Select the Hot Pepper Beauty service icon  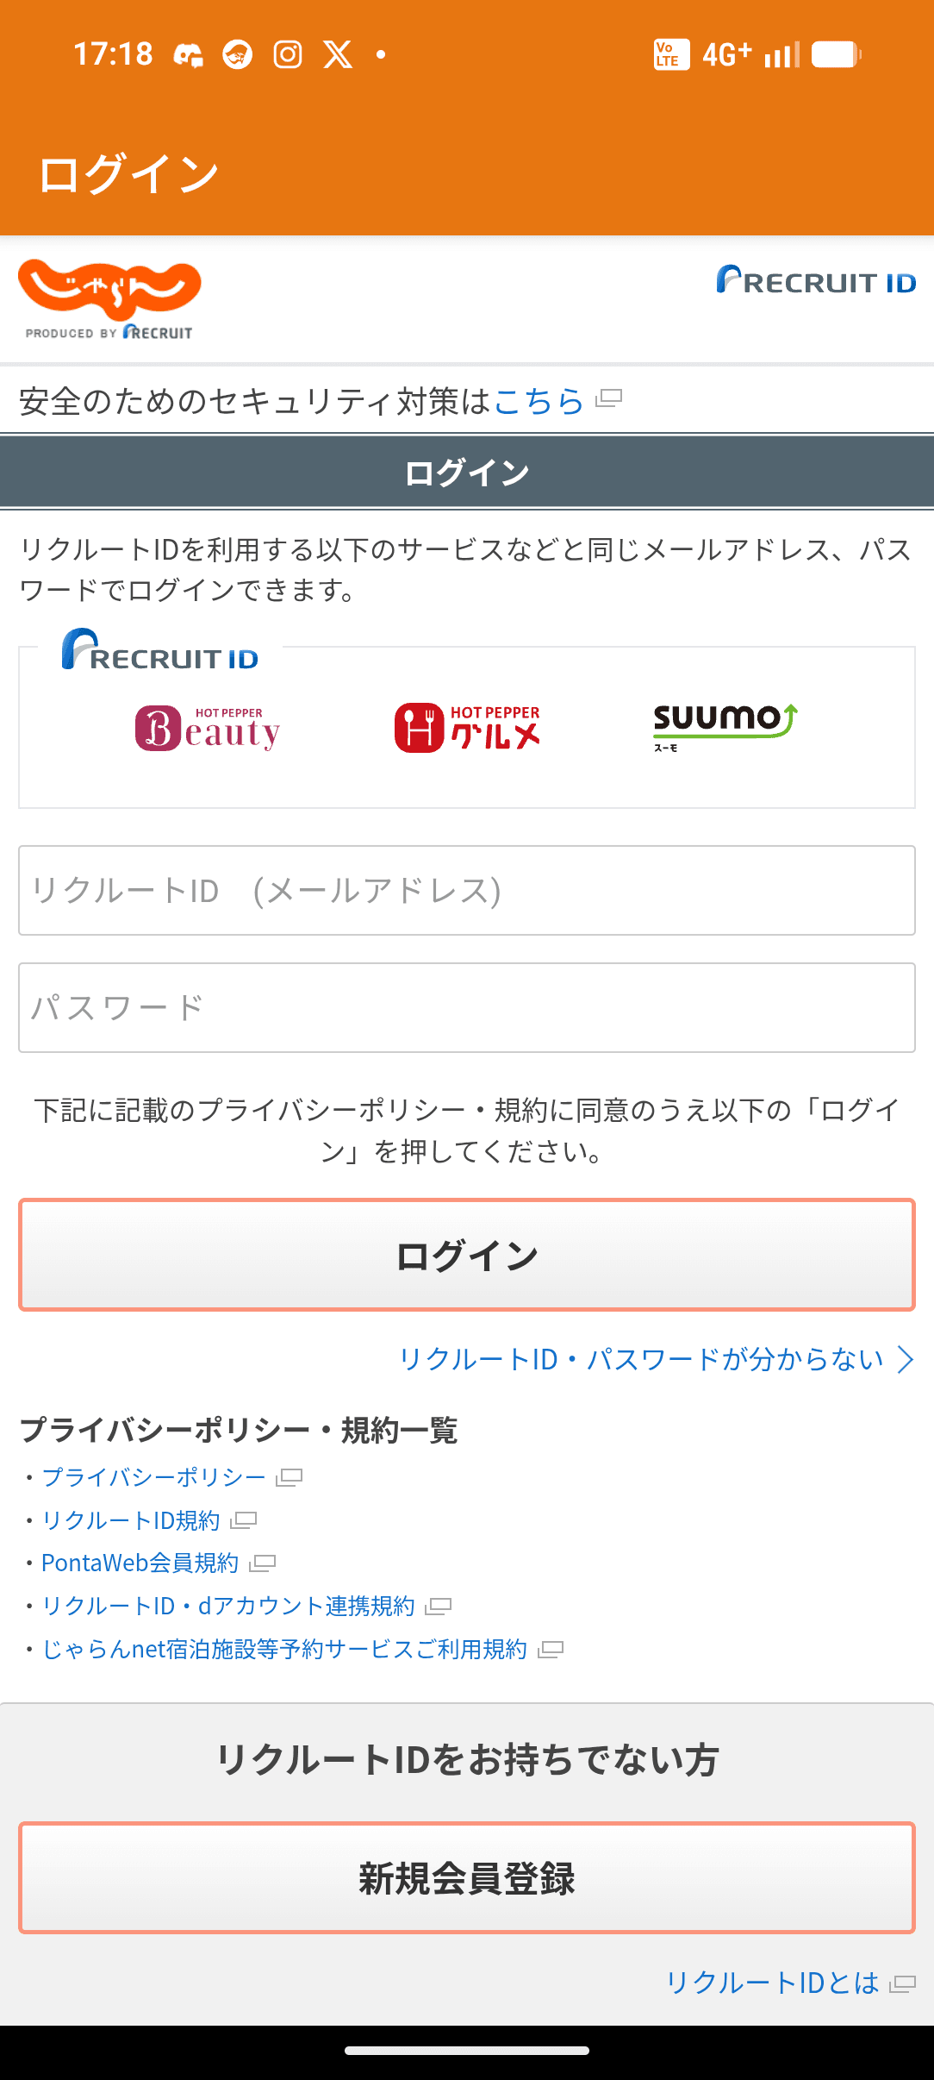coord(208,729)
